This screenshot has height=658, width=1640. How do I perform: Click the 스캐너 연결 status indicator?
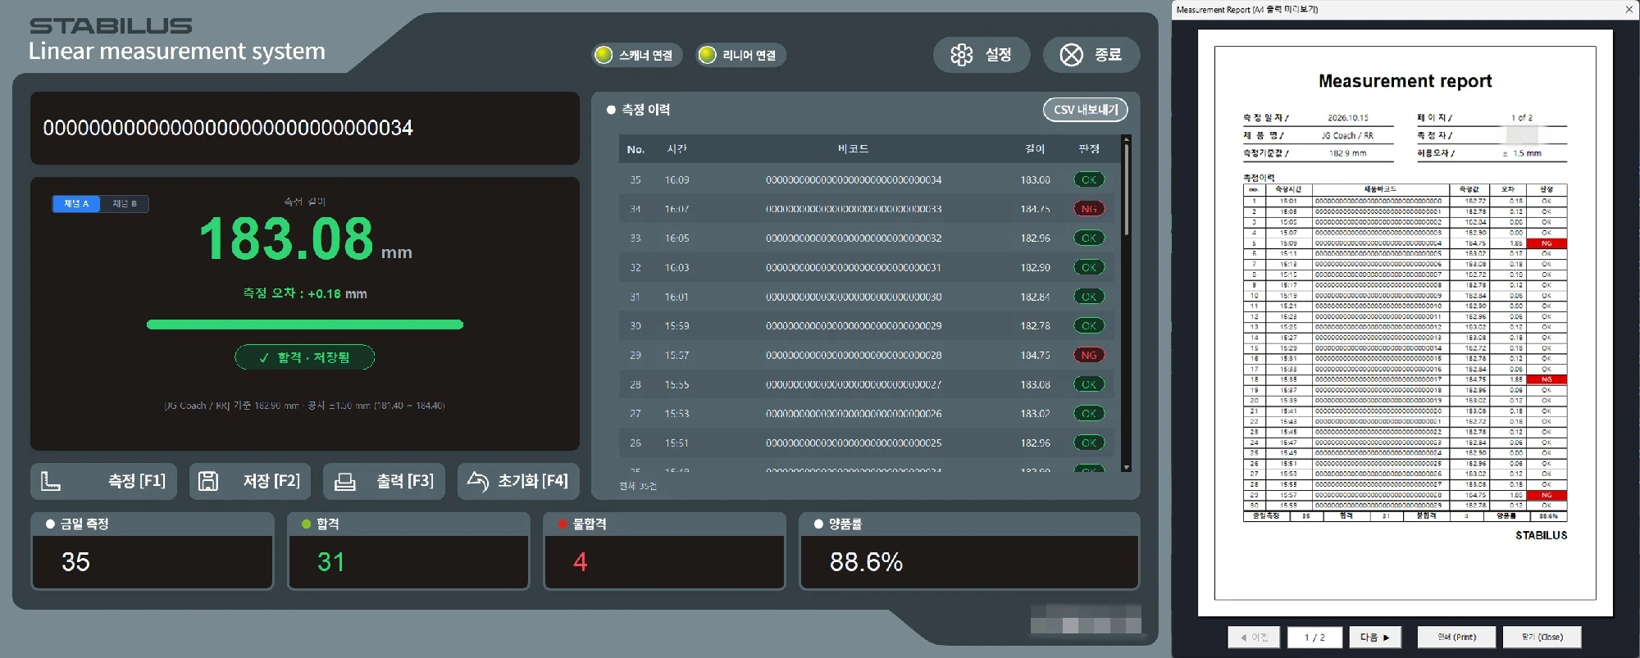pos(637,55)
